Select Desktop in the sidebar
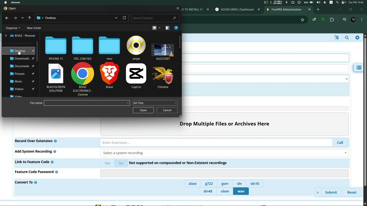The width and height of the screenshot is (367, 206). 19,51
